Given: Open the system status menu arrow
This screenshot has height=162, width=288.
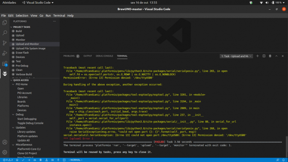Looking at the screenshot, I should point(284,3).
